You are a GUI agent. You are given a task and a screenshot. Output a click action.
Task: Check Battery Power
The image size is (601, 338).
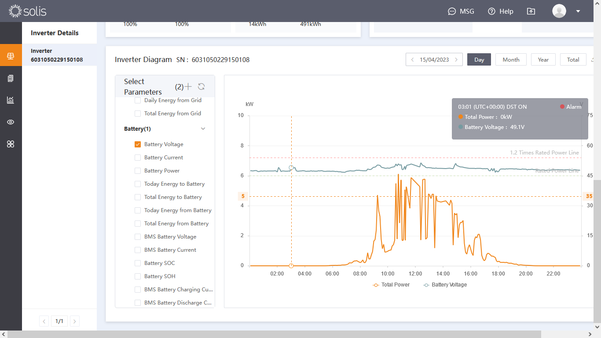138,171
